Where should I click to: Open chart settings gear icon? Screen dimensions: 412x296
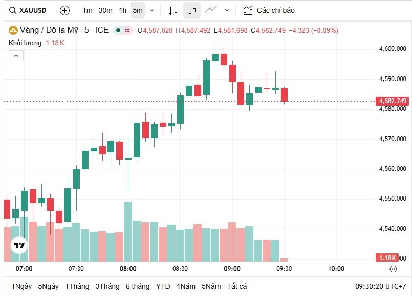click(x=393, y=269)
